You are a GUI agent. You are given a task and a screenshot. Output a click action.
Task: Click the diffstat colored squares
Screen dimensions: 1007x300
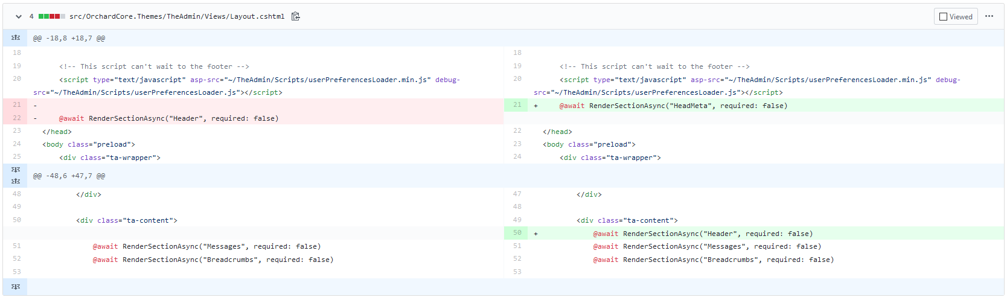click(51, 16)
